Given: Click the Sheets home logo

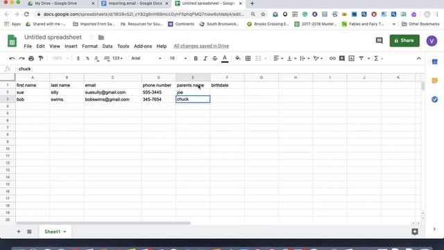Looking at the screenshot, I should pos(12,41).
